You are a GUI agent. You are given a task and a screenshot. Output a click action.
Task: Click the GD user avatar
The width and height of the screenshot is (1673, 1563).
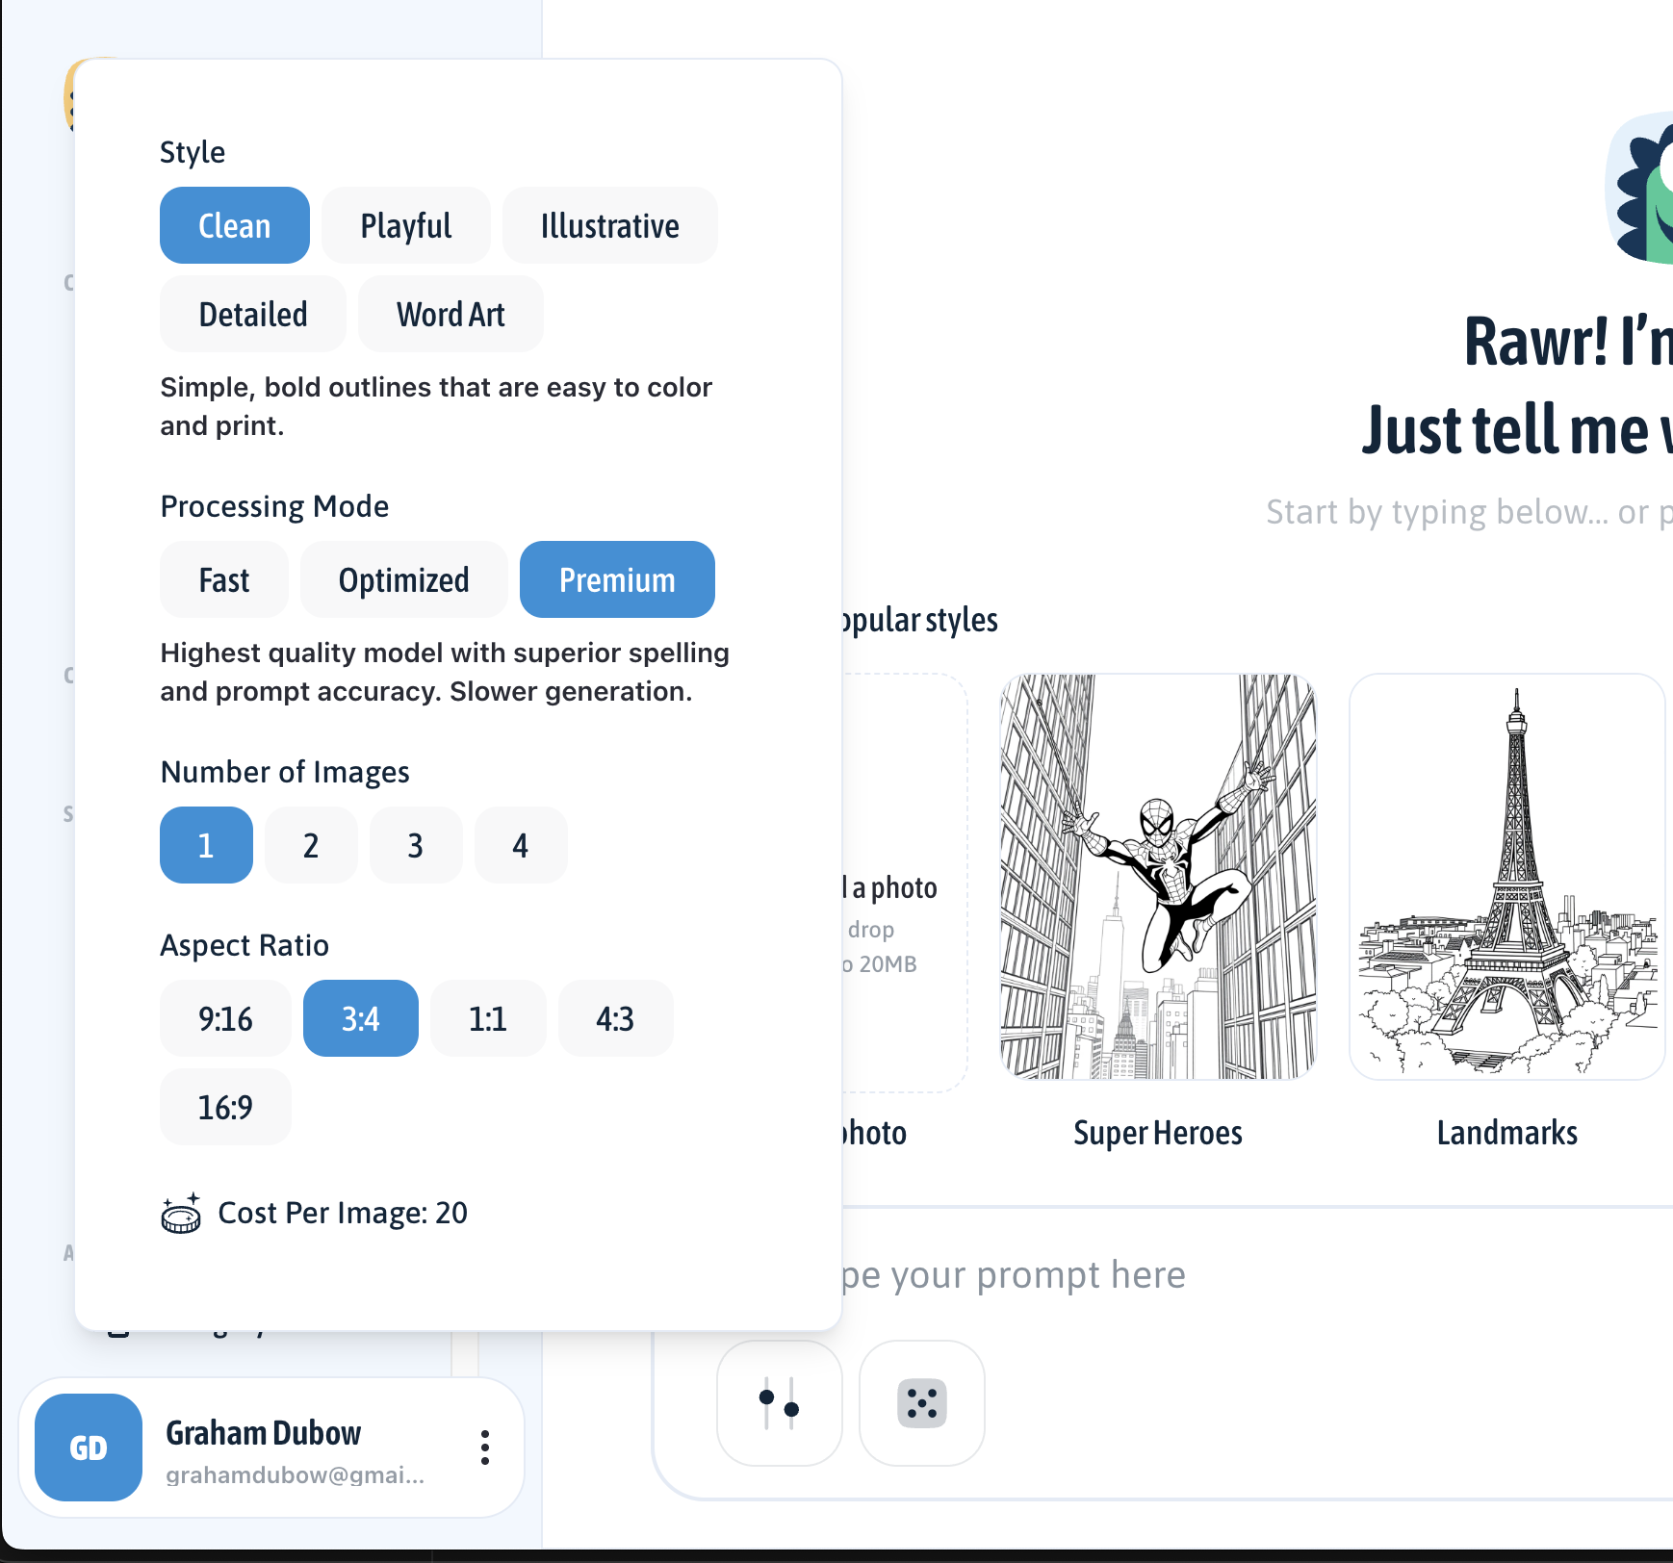(x=89, y=1448)
